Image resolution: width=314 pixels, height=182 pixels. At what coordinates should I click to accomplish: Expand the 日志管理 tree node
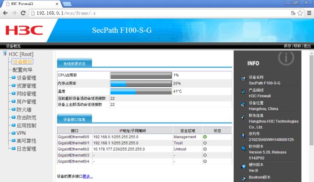(x=13, y=148)
